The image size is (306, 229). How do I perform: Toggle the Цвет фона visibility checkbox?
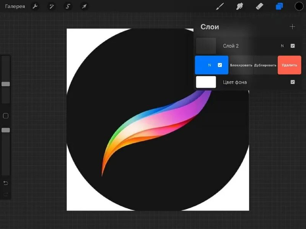[293, 82]
